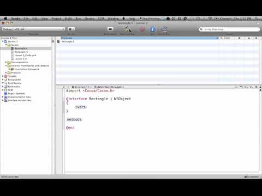This screenshot has width=262, height=196.
Task: Open the Edit menu
Action: click(x=35, y=19)
